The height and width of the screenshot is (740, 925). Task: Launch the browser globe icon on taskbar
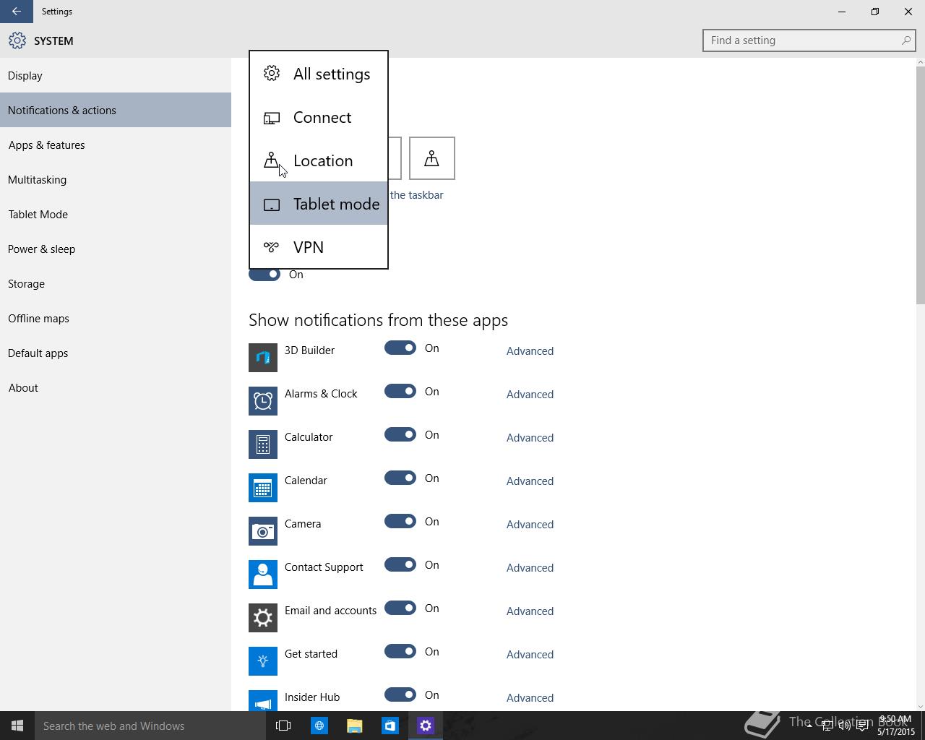tap(319, 726)
